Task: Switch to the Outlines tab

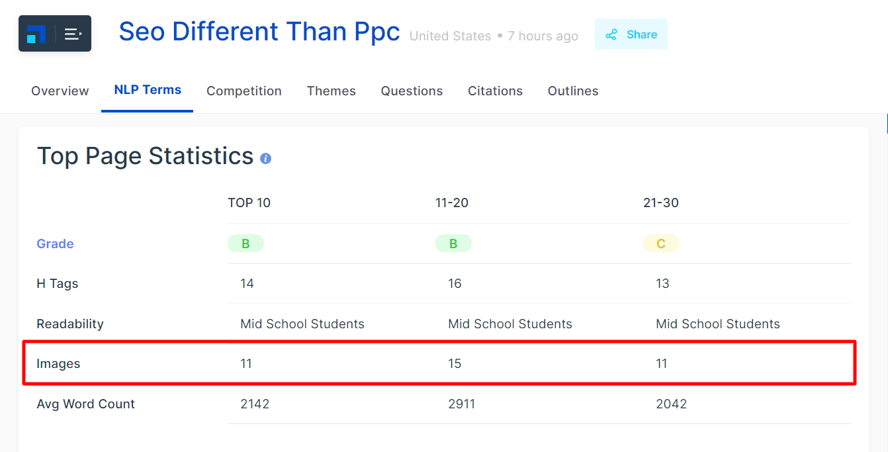Action: 573,91
